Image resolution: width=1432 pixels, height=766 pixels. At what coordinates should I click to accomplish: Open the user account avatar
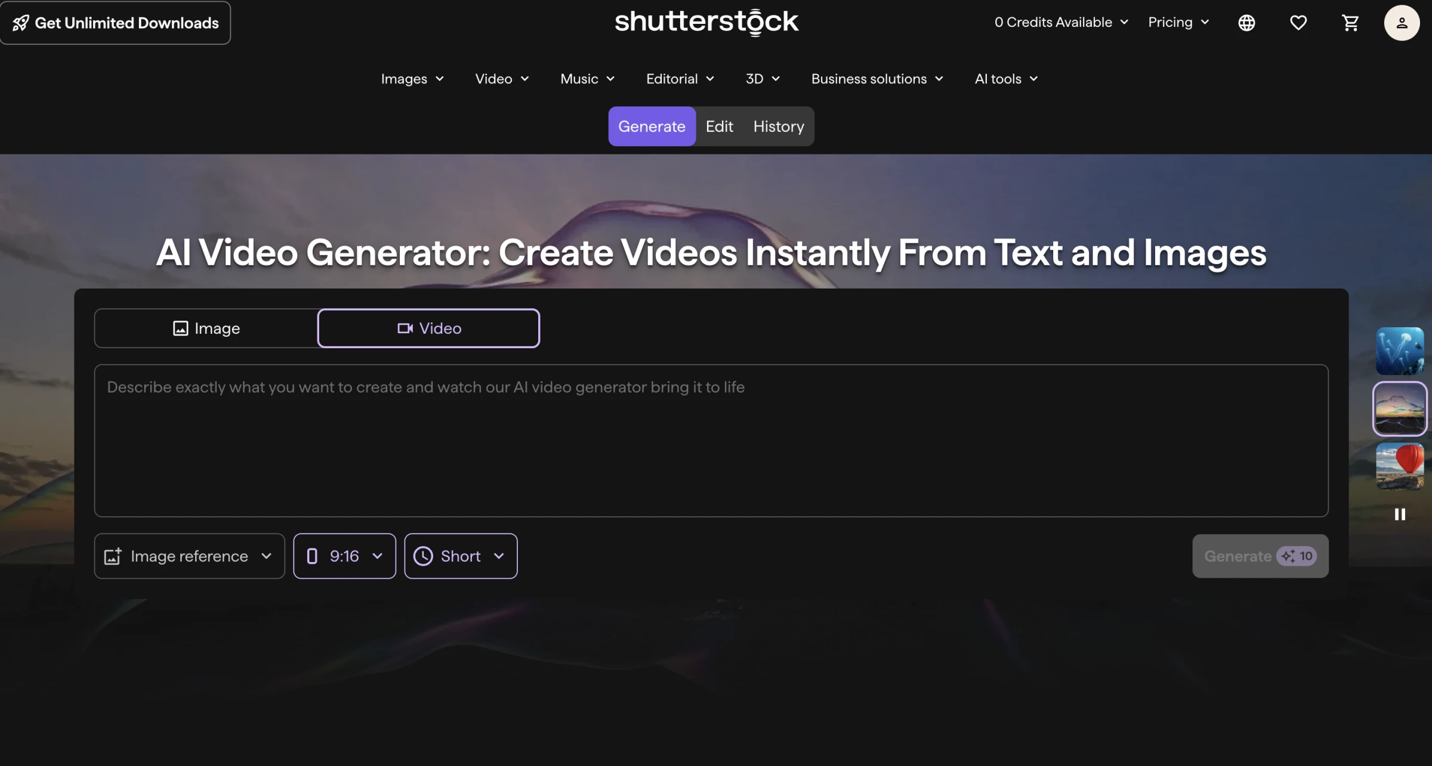coord(1402,23)
